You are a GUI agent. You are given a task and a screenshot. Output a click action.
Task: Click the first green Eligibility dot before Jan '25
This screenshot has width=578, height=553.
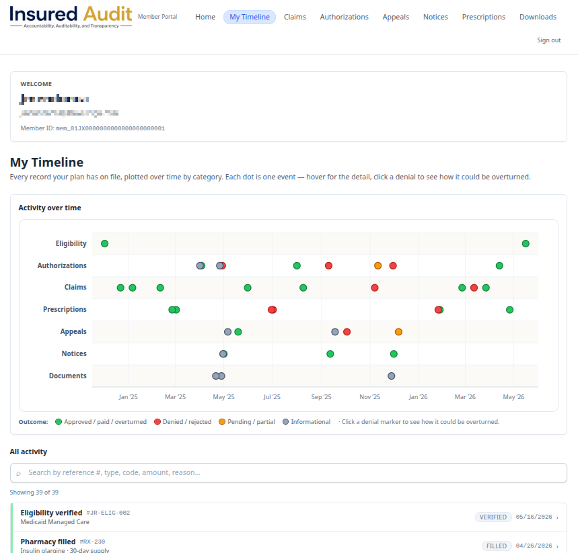pos(105,243)
